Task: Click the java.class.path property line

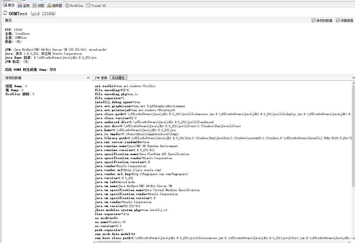Action: pyautogui.click(x=223, y=114)
